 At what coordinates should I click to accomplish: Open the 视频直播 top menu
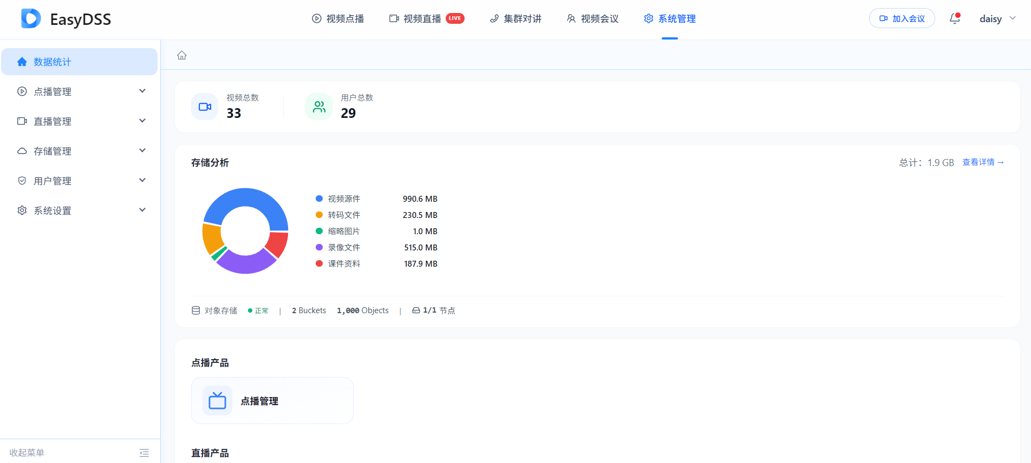click(x=427, y=19)
